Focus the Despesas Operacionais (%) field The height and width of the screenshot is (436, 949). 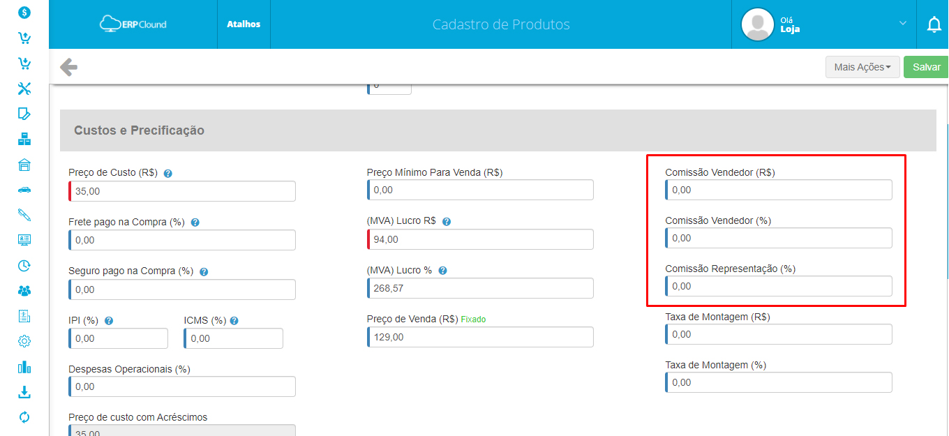click(182, 386)
